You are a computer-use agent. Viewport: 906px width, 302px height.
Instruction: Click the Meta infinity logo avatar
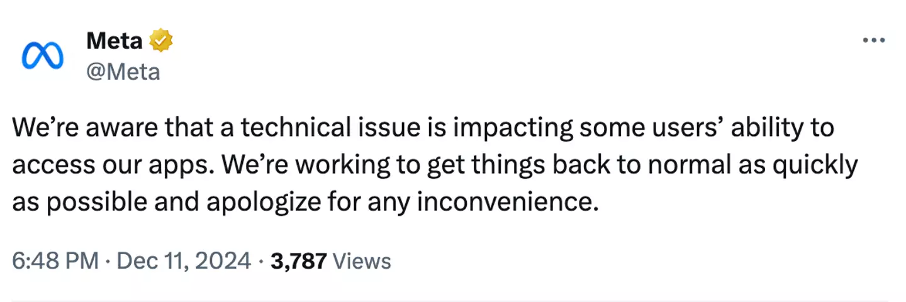coord(42,56)
